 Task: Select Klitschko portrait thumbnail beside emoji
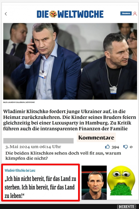[x=94, y=183]
